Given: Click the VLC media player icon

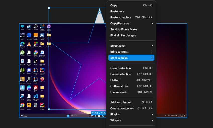Looking at the screenshot, I should (x=29, y=44).
